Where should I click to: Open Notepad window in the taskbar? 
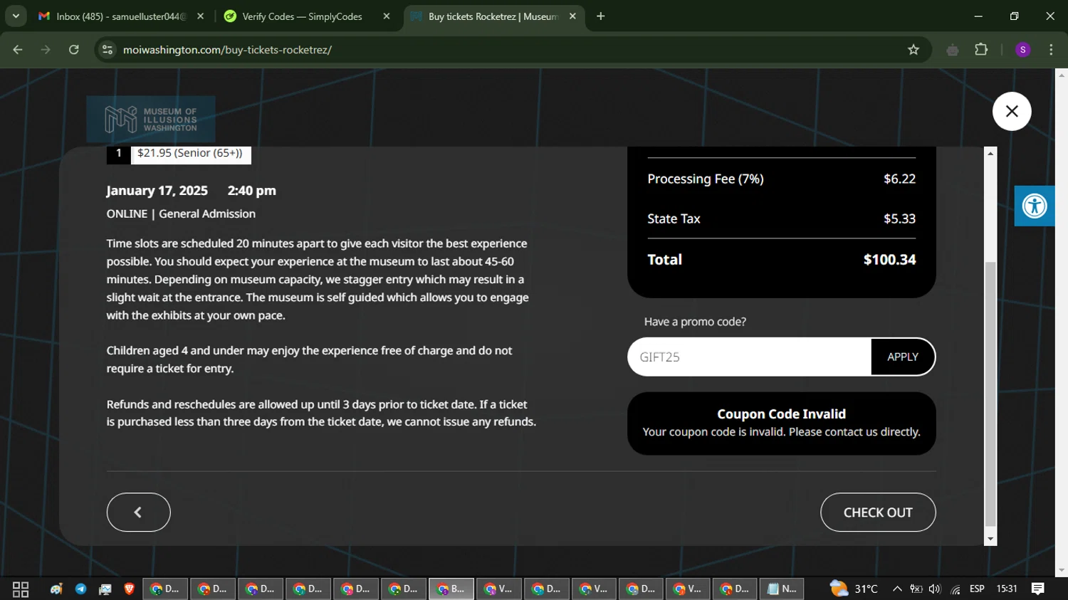point(782,589)
